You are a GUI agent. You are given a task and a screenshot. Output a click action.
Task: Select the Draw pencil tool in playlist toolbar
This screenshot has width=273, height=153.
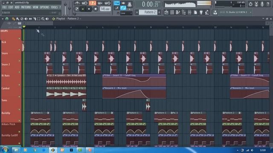[13, 19]
